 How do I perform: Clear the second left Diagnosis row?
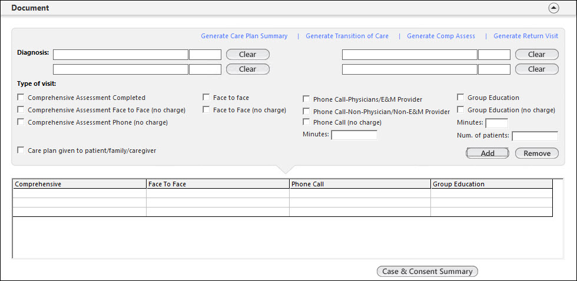pos(248,69)
